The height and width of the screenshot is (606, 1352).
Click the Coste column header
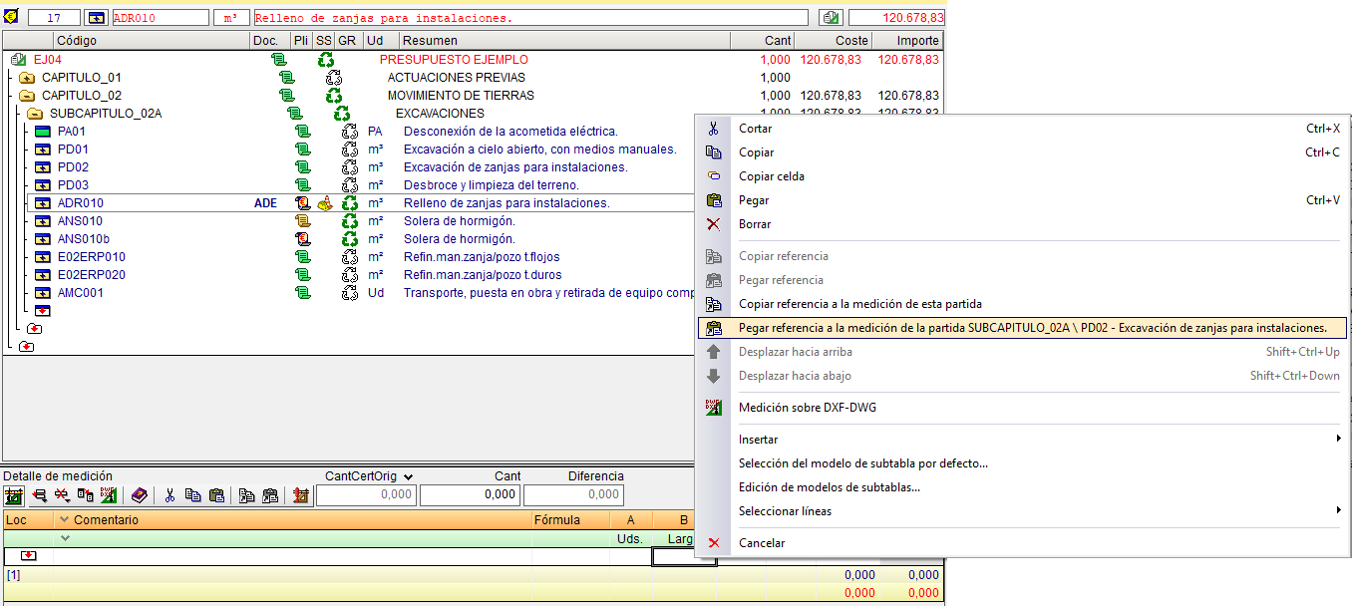coord(834,41)
